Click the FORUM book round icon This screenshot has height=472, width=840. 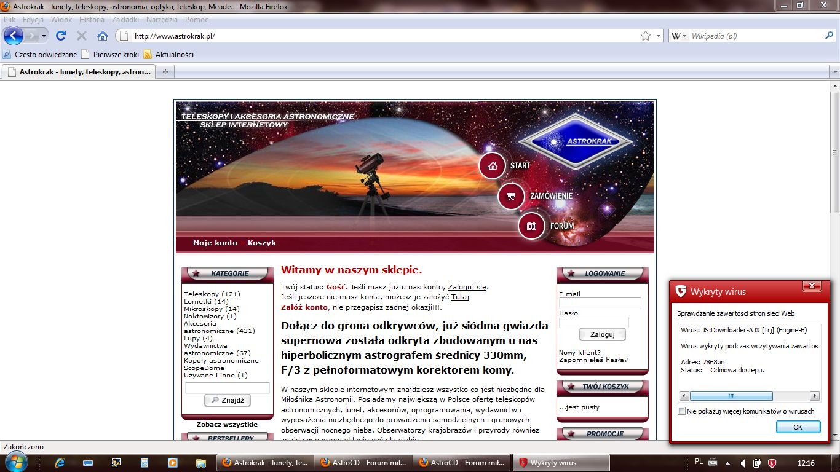[x=531, y=226]
